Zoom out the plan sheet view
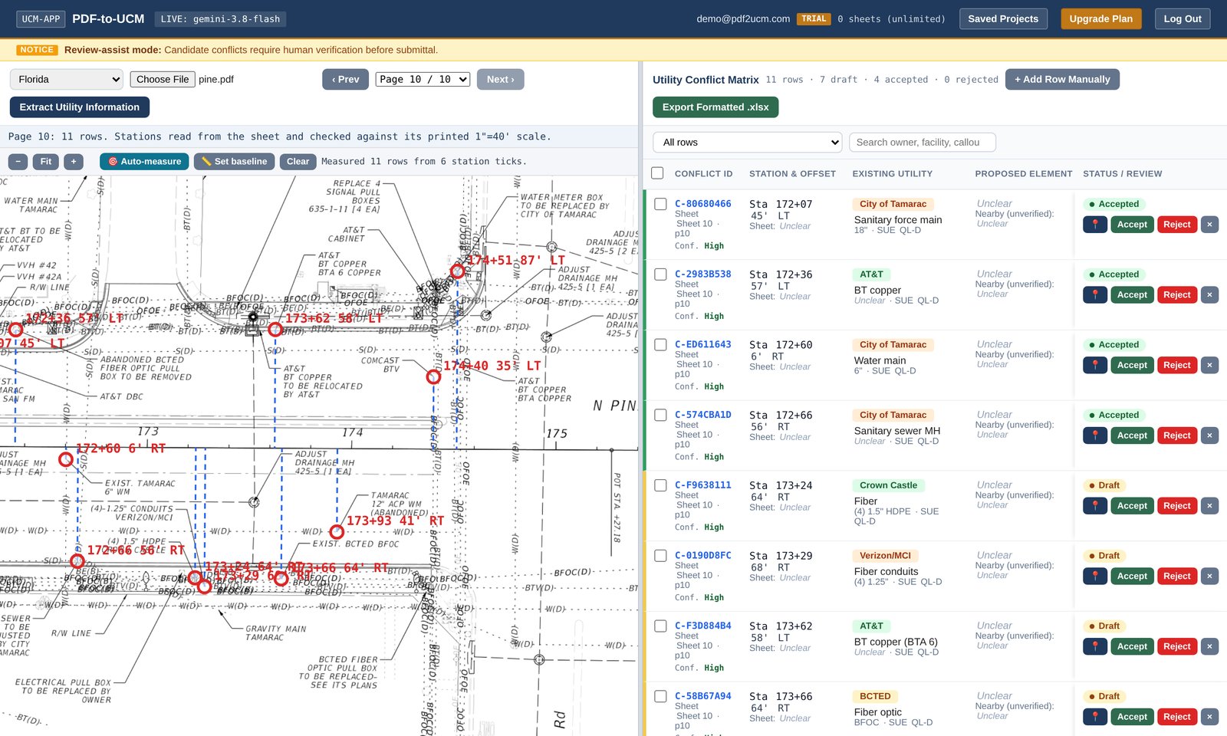 coord(18,162)
